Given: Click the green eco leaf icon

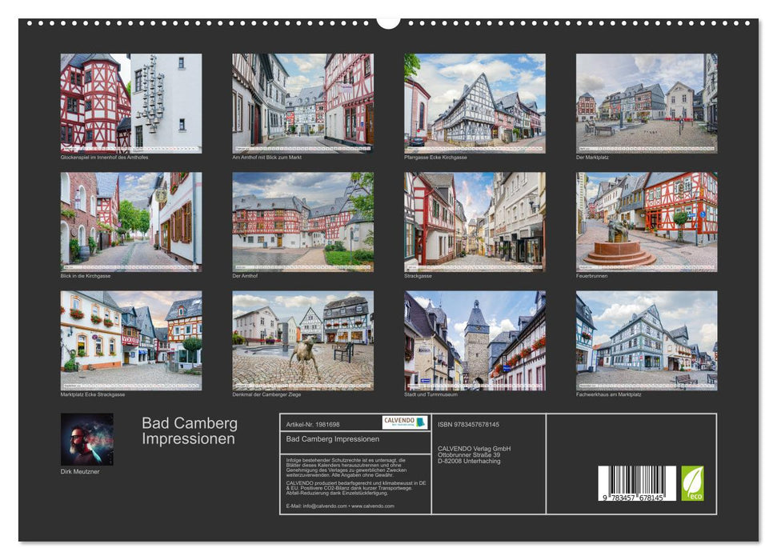Looking at the screenshot, I should (x=692, y=484).
